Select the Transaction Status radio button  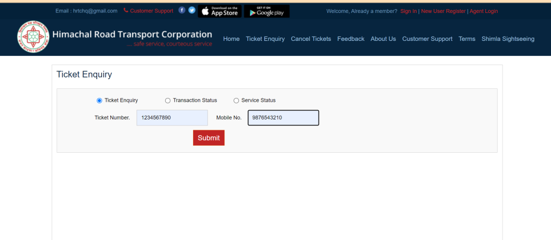[168, 101]
